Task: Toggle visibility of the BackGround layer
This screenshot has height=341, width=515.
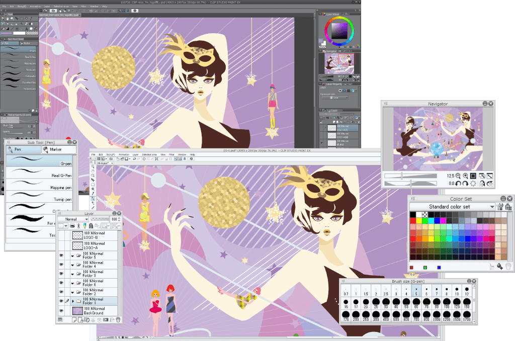Action: (61, 310)
